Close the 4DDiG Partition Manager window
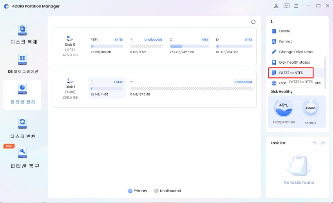The height and width of the screenshot is (203, 333). pyautogui.click(x=328, y=6)
